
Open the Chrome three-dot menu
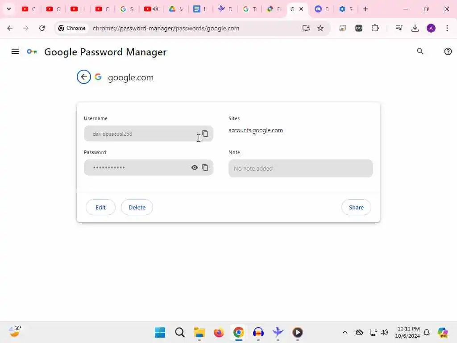point(447,28)
